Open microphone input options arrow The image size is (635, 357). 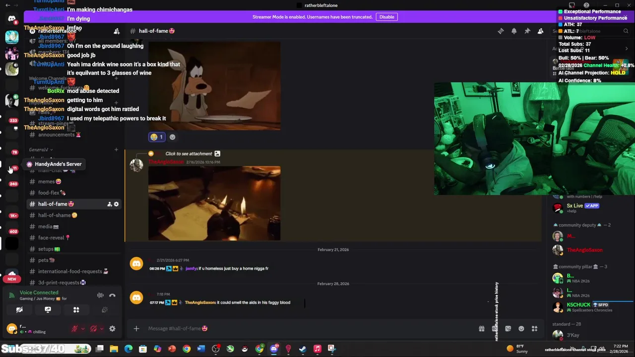tap(82, 329)
